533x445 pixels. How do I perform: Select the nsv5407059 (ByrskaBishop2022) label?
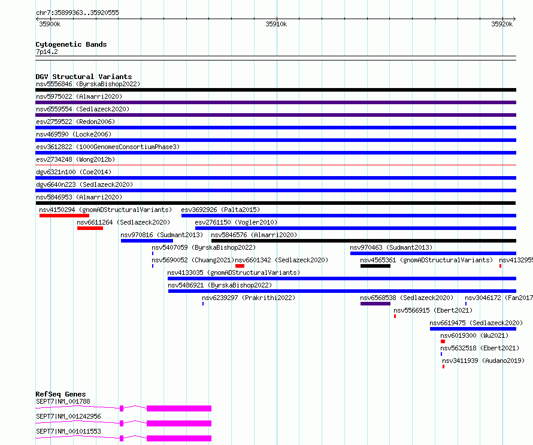click(204, 247)
